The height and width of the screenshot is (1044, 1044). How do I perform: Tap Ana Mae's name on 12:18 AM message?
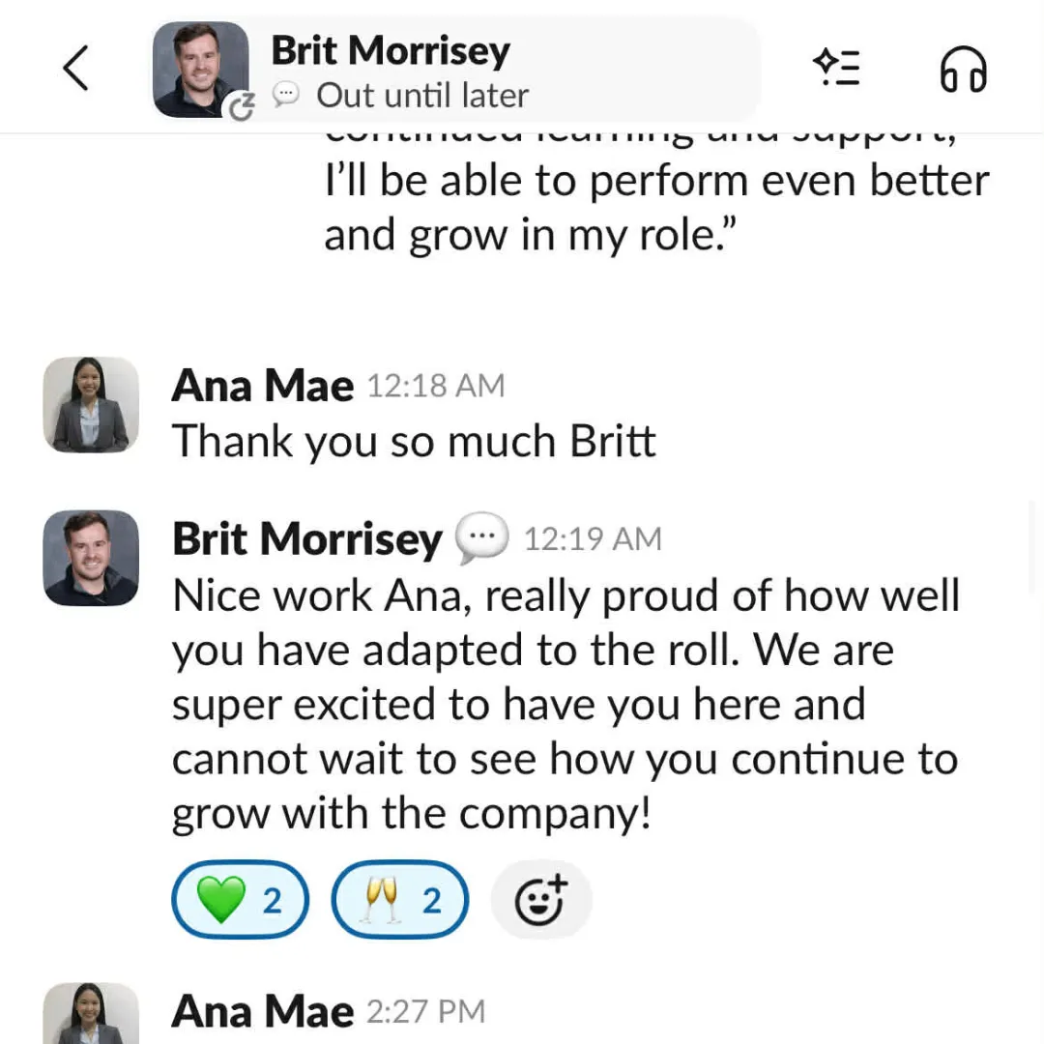(263, 387)
